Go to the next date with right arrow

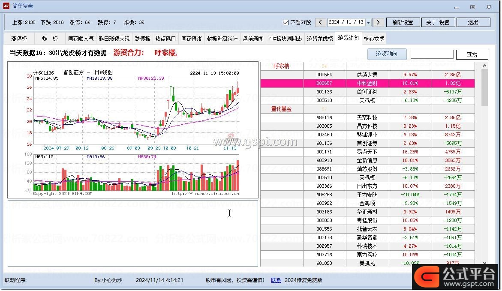[378, 22]
